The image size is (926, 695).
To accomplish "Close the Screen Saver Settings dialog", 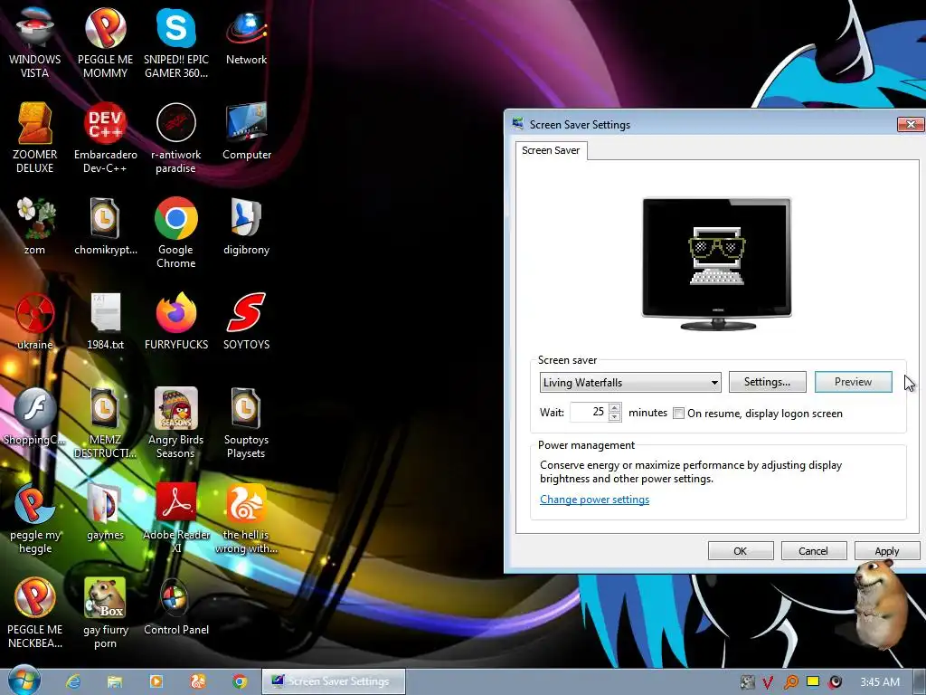I will (x=910, y=124).
